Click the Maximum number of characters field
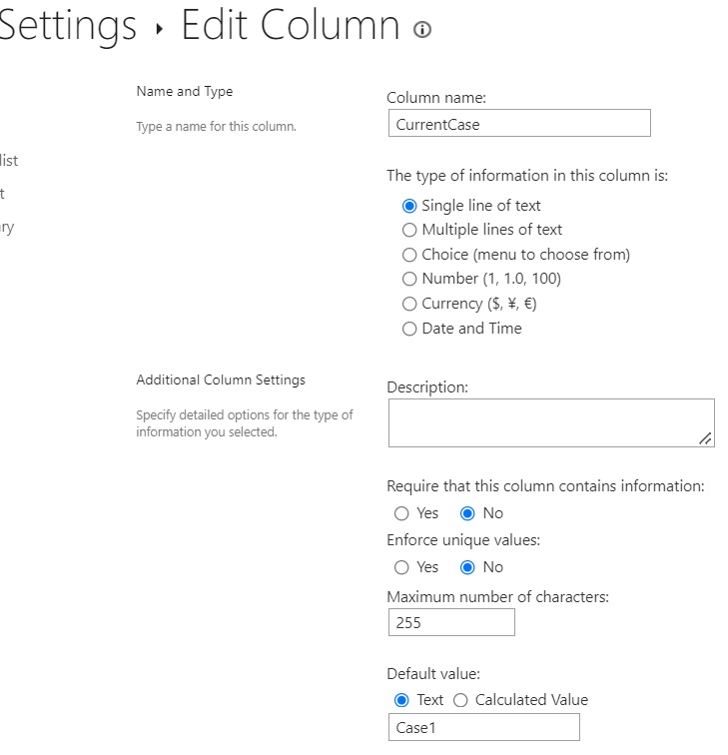This screenshot has width=728, height=755. [x=451, y=622]
